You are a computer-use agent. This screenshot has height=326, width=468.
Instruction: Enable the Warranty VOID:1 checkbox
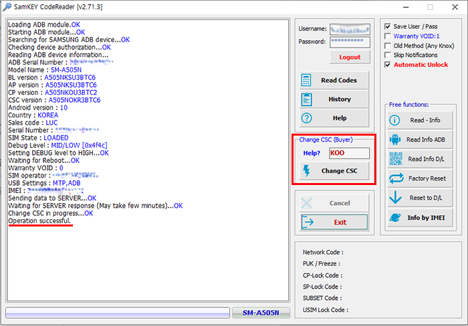[x=387, y=36]
